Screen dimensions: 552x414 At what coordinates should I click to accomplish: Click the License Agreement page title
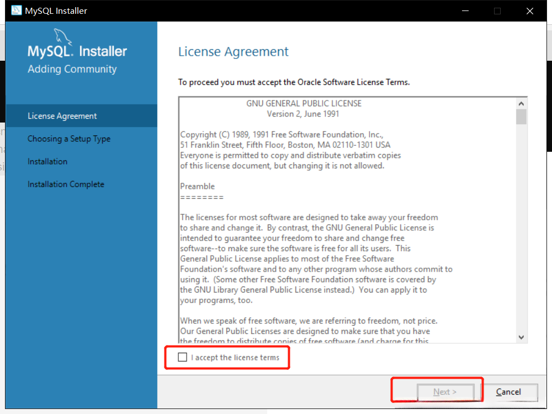(233, 52)
